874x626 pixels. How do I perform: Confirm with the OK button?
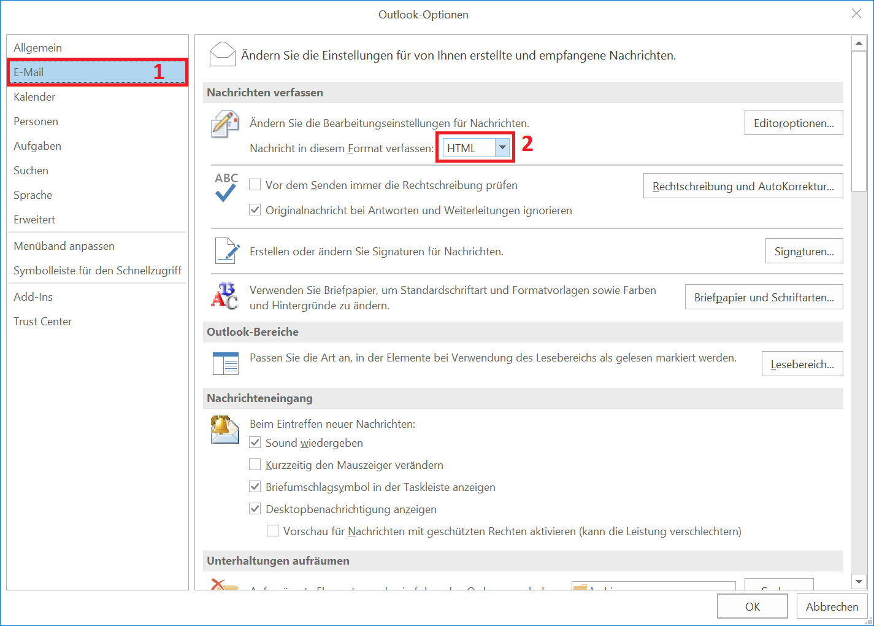(753, 606)
